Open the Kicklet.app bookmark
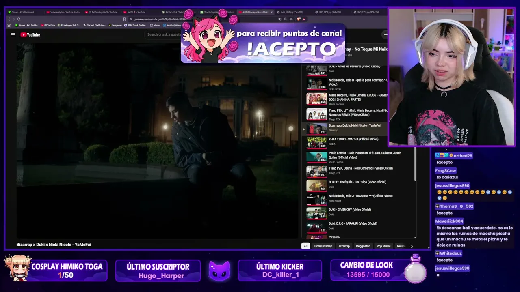This screenshot has width=520, height=292. (x=69, y=25)
